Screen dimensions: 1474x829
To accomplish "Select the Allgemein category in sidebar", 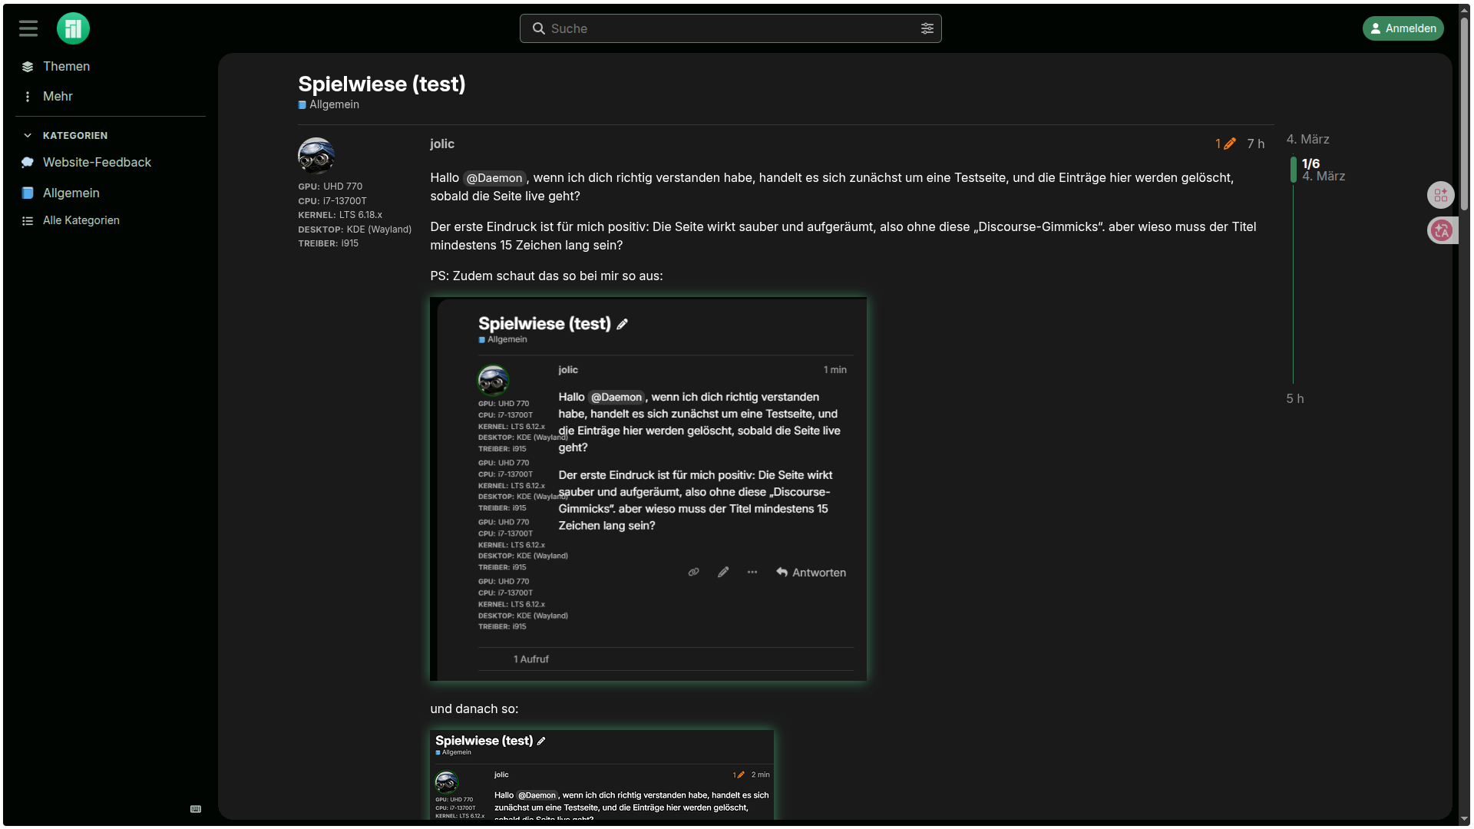I will (71, 193).
